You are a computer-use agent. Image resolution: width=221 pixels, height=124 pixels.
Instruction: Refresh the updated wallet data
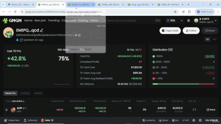coord(21,40)
